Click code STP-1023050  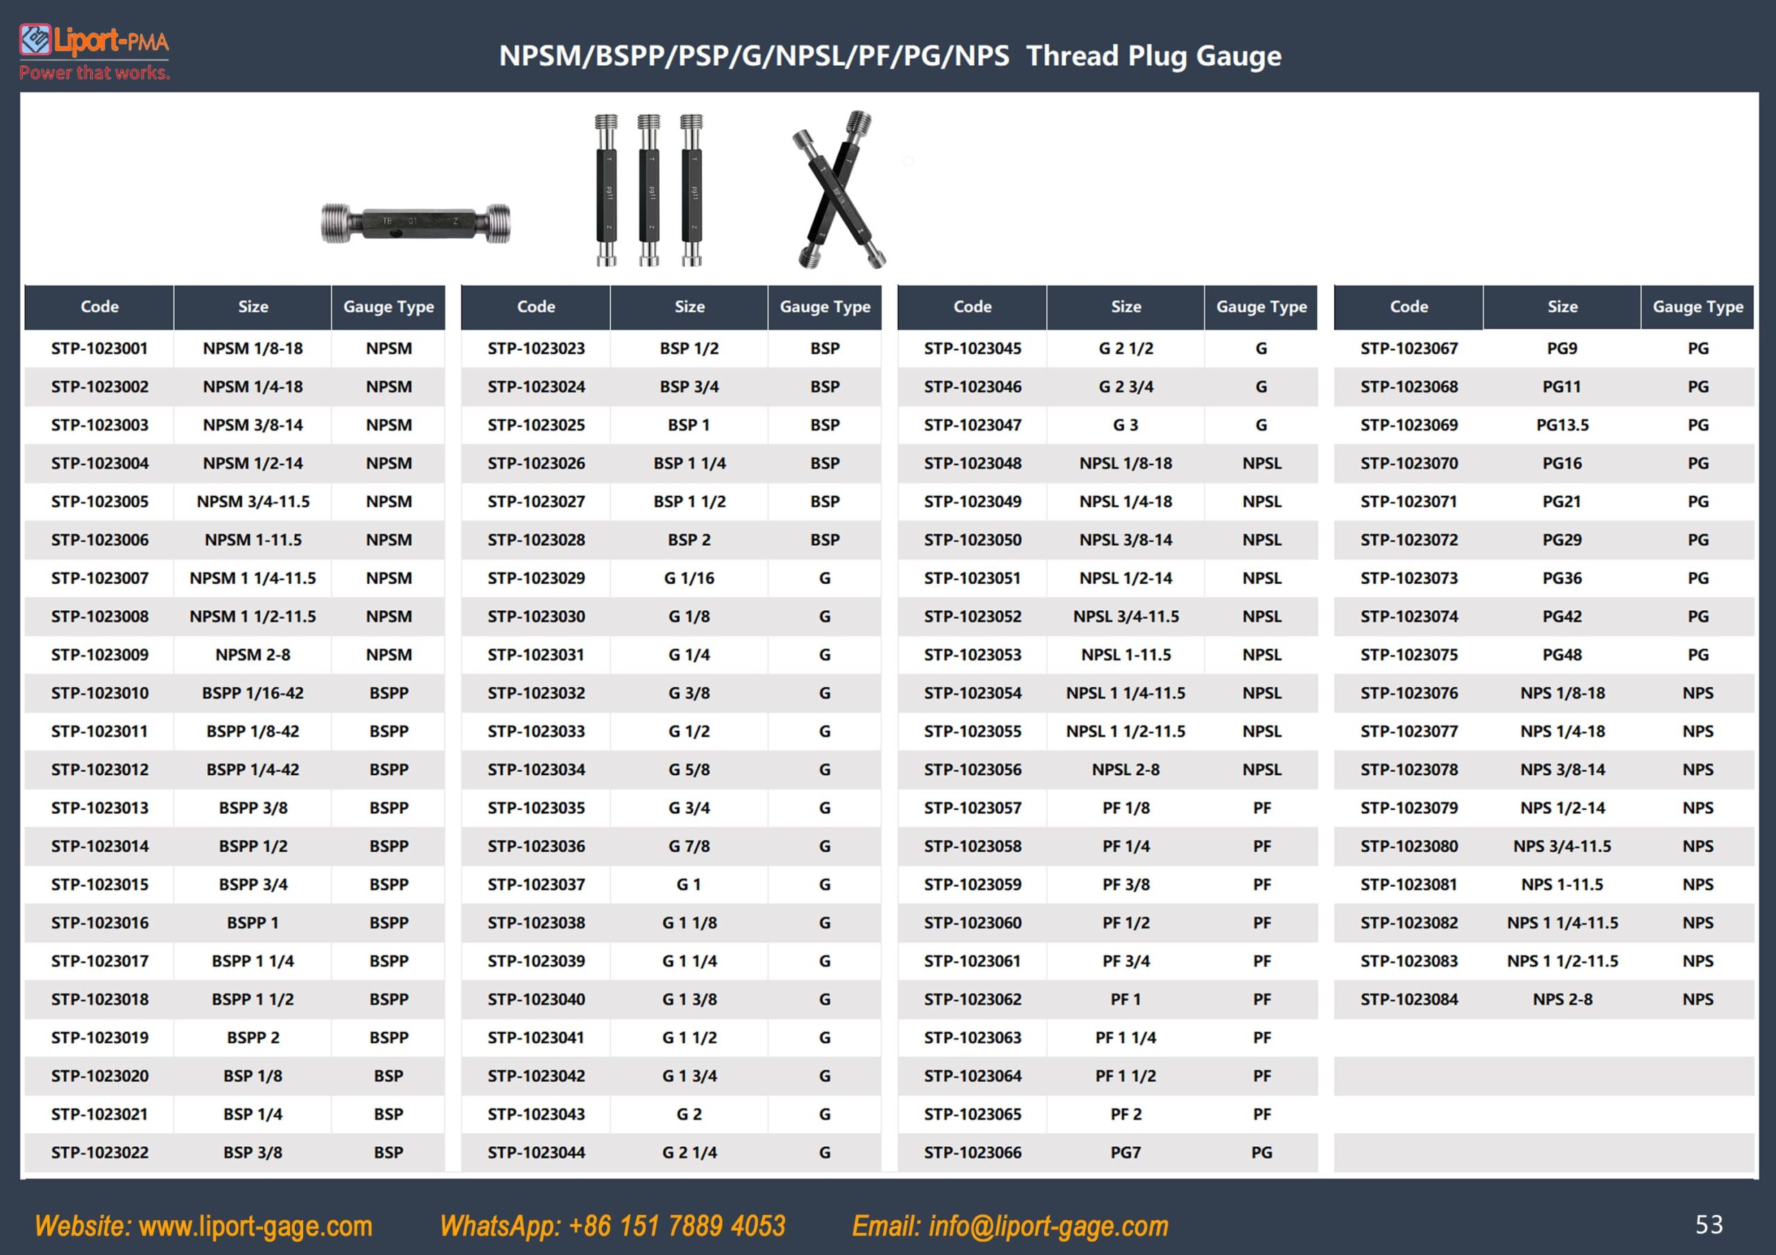coord(973,539)
